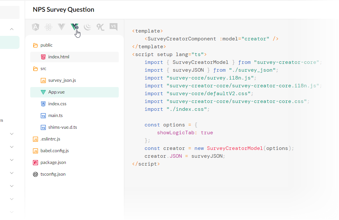The image size is (339, 220).
Task: Open the survey_json.js file
Action: click(x=62, y=80)
